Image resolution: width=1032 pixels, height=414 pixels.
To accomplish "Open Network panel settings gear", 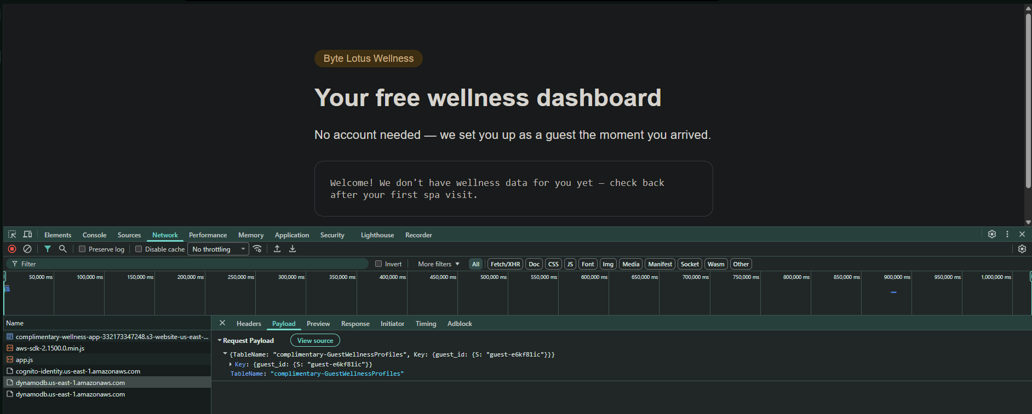I will (x=1022, y=249).
